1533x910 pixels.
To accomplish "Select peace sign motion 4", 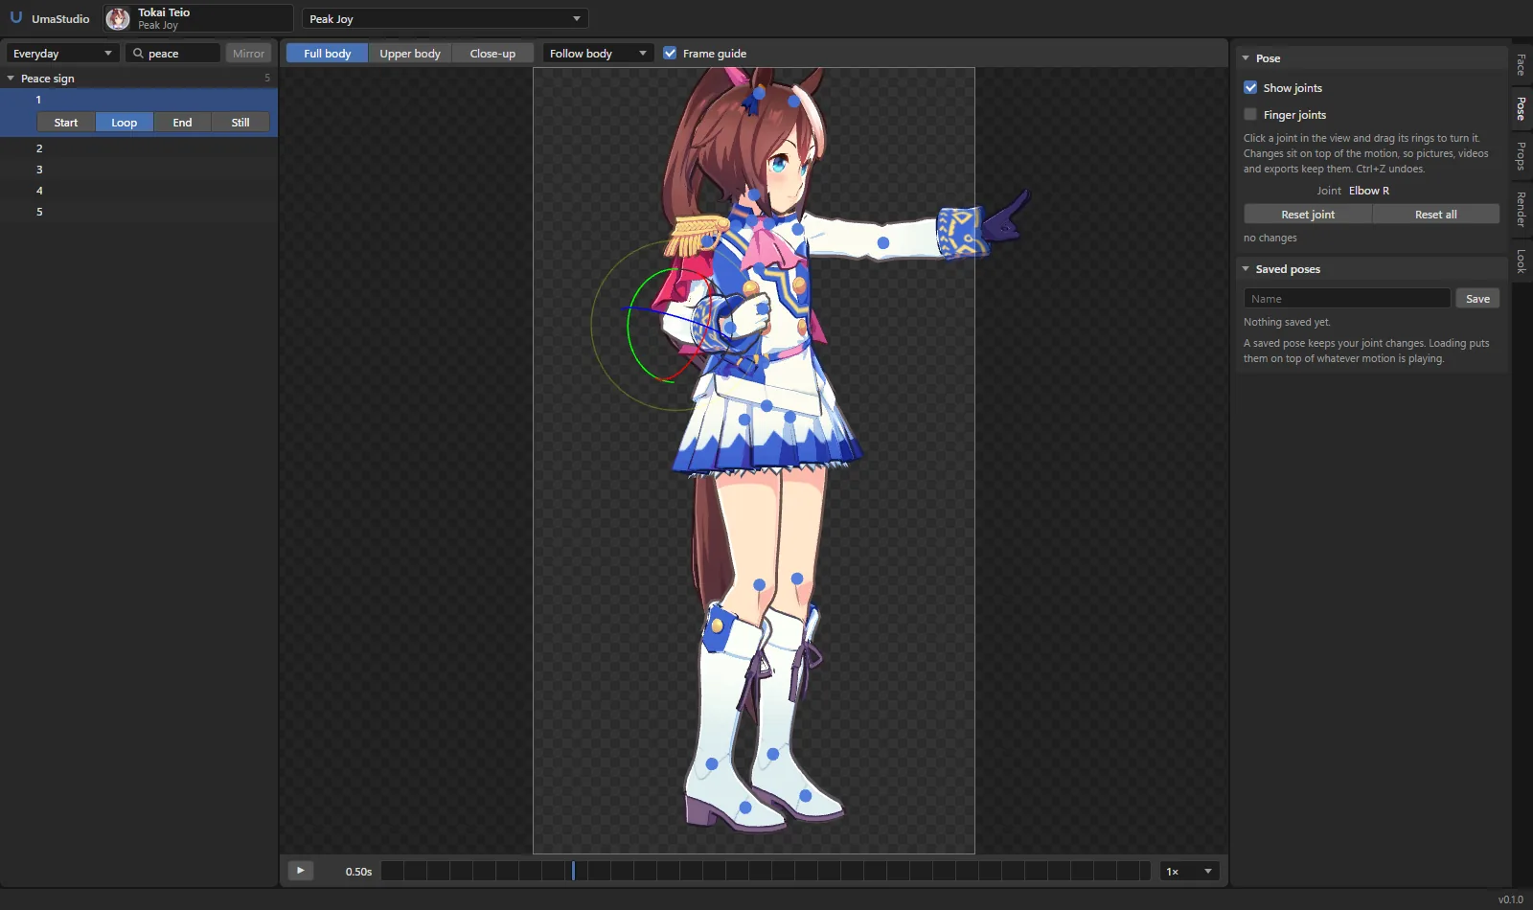I will 139,191.
